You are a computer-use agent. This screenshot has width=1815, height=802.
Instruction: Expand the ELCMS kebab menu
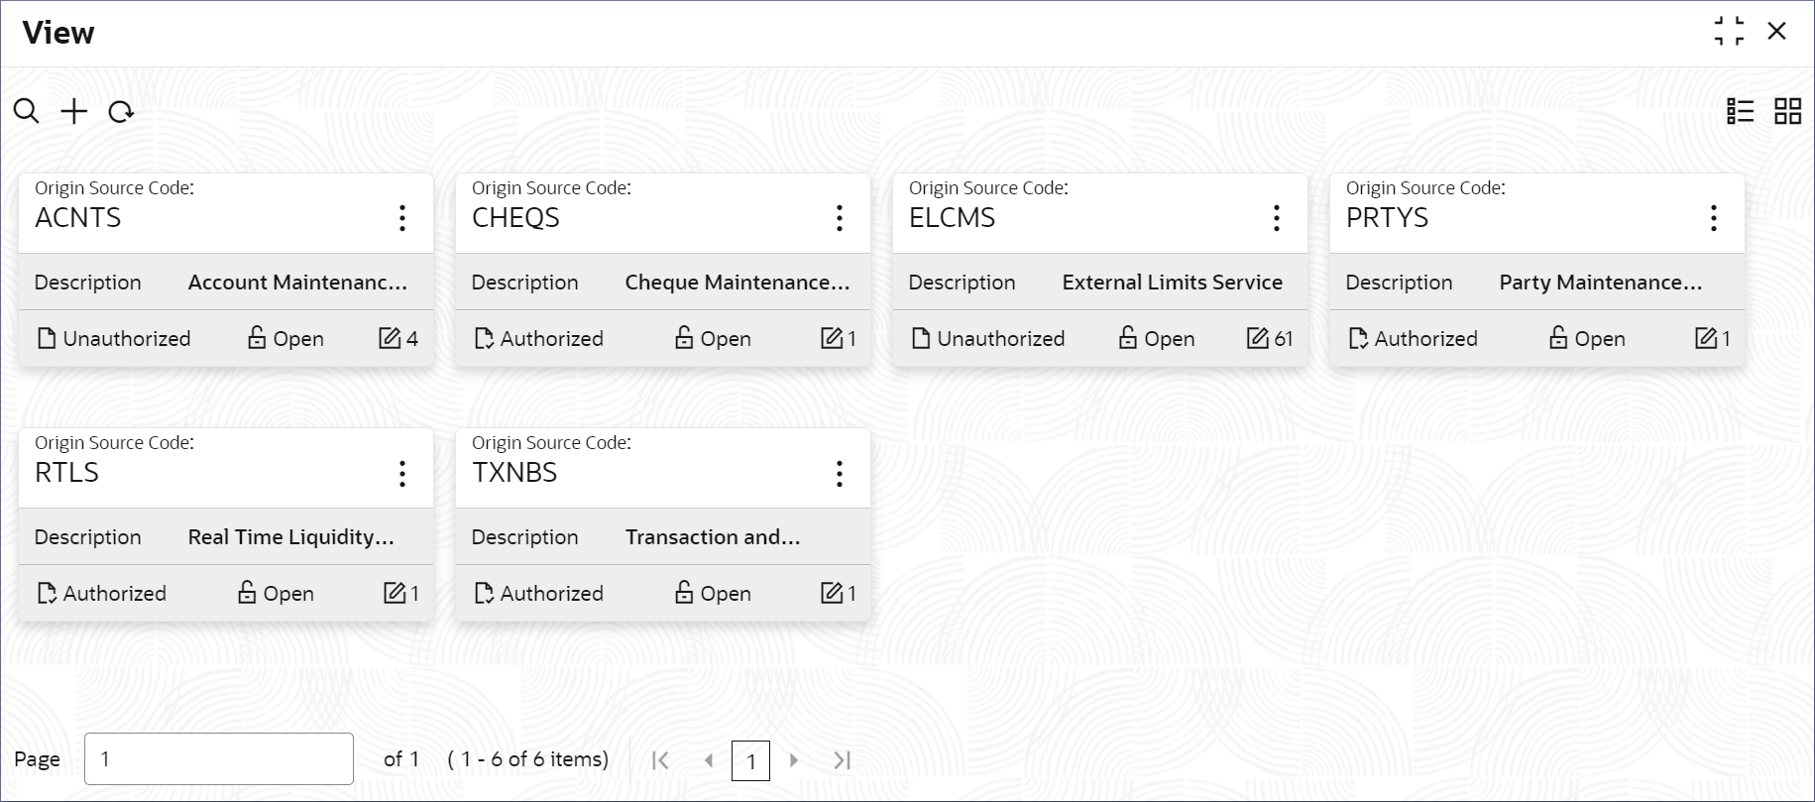click(x=1277, y=218)
